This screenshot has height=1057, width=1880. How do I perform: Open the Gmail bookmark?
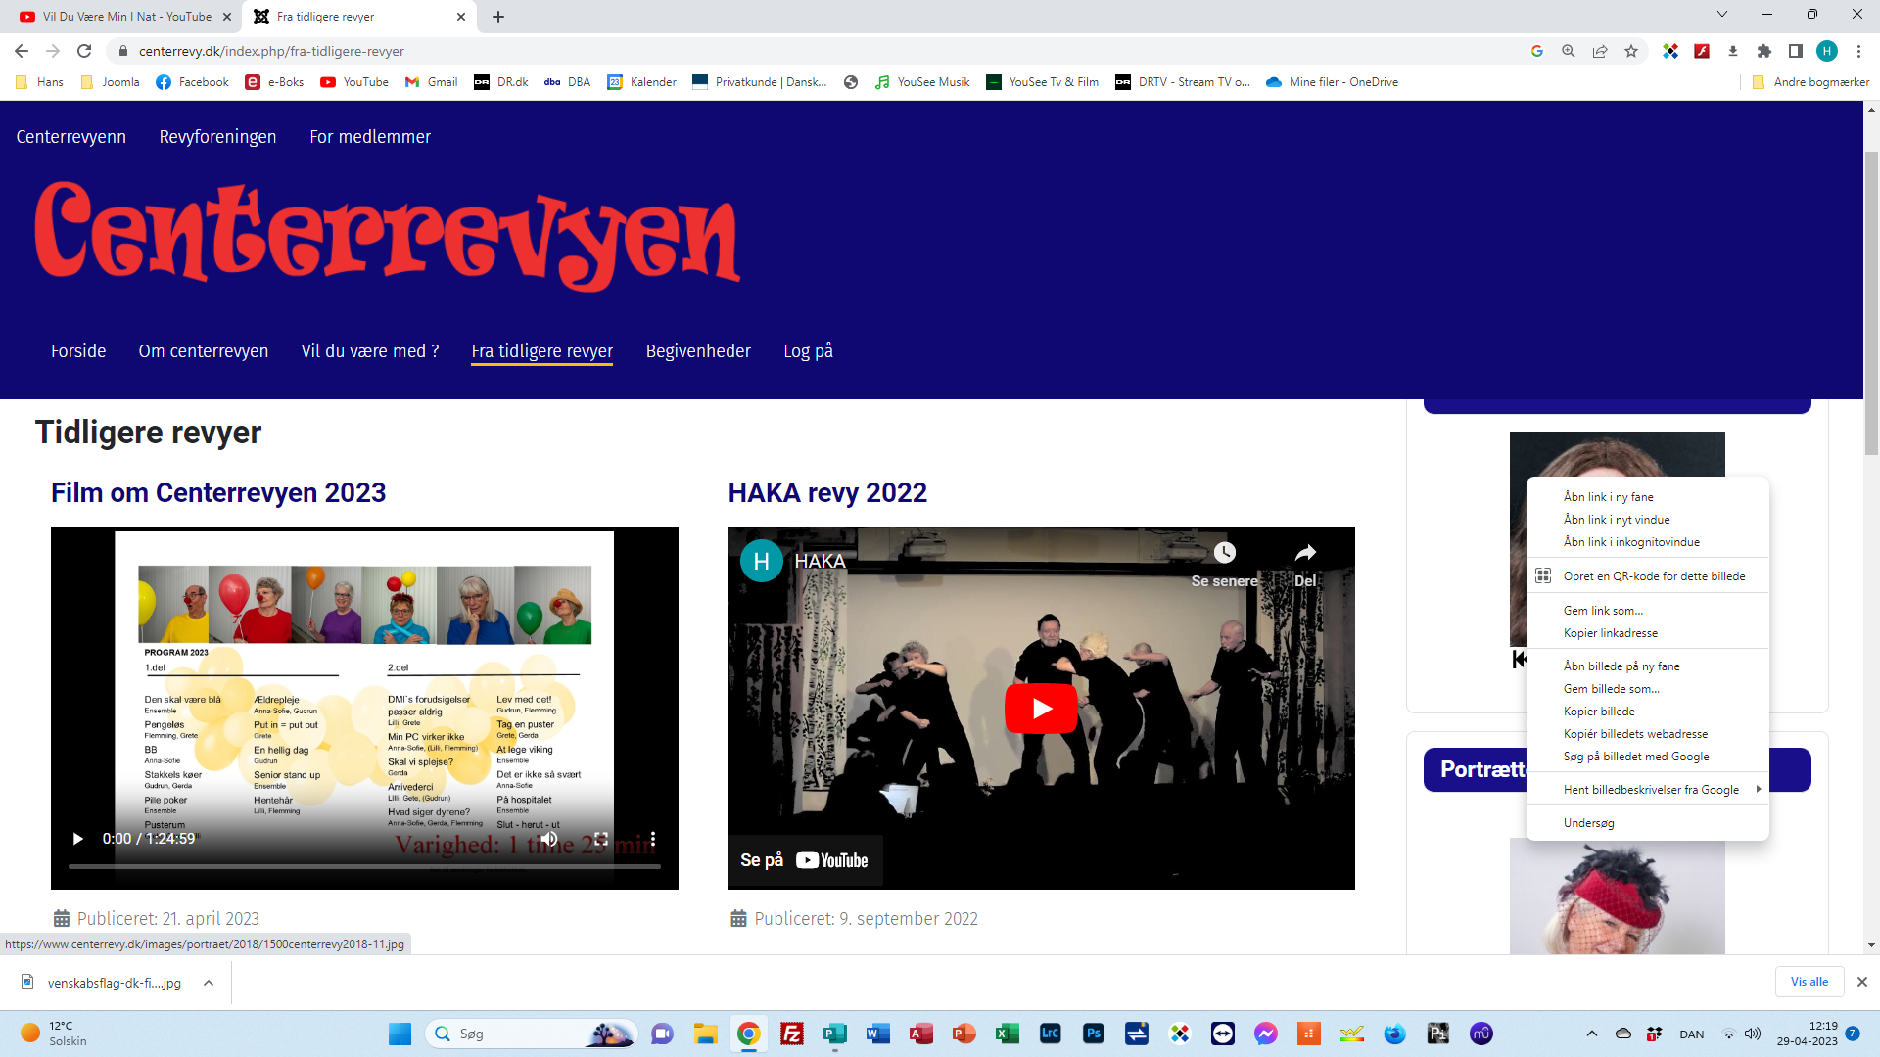[x=432, y=82]
